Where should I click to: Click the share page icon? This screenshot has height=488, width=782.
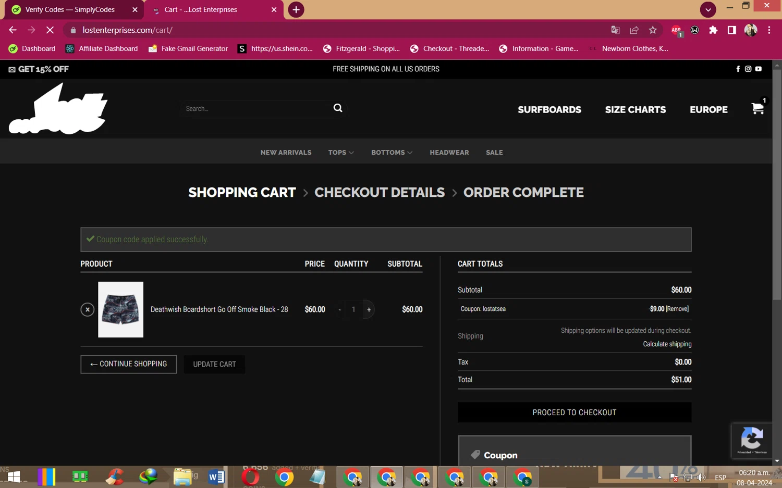coord(634,30)
